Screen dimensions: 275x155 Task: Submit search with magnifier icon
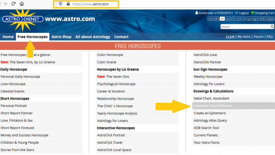point(272,27)
